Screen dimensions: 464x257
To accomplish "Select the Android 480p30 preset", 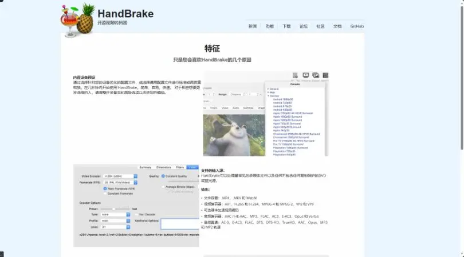I will point(282,110).
